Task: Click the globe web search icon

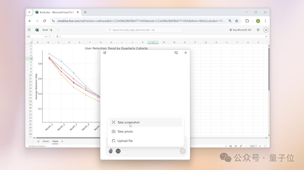Action: (x=118, y=151)
